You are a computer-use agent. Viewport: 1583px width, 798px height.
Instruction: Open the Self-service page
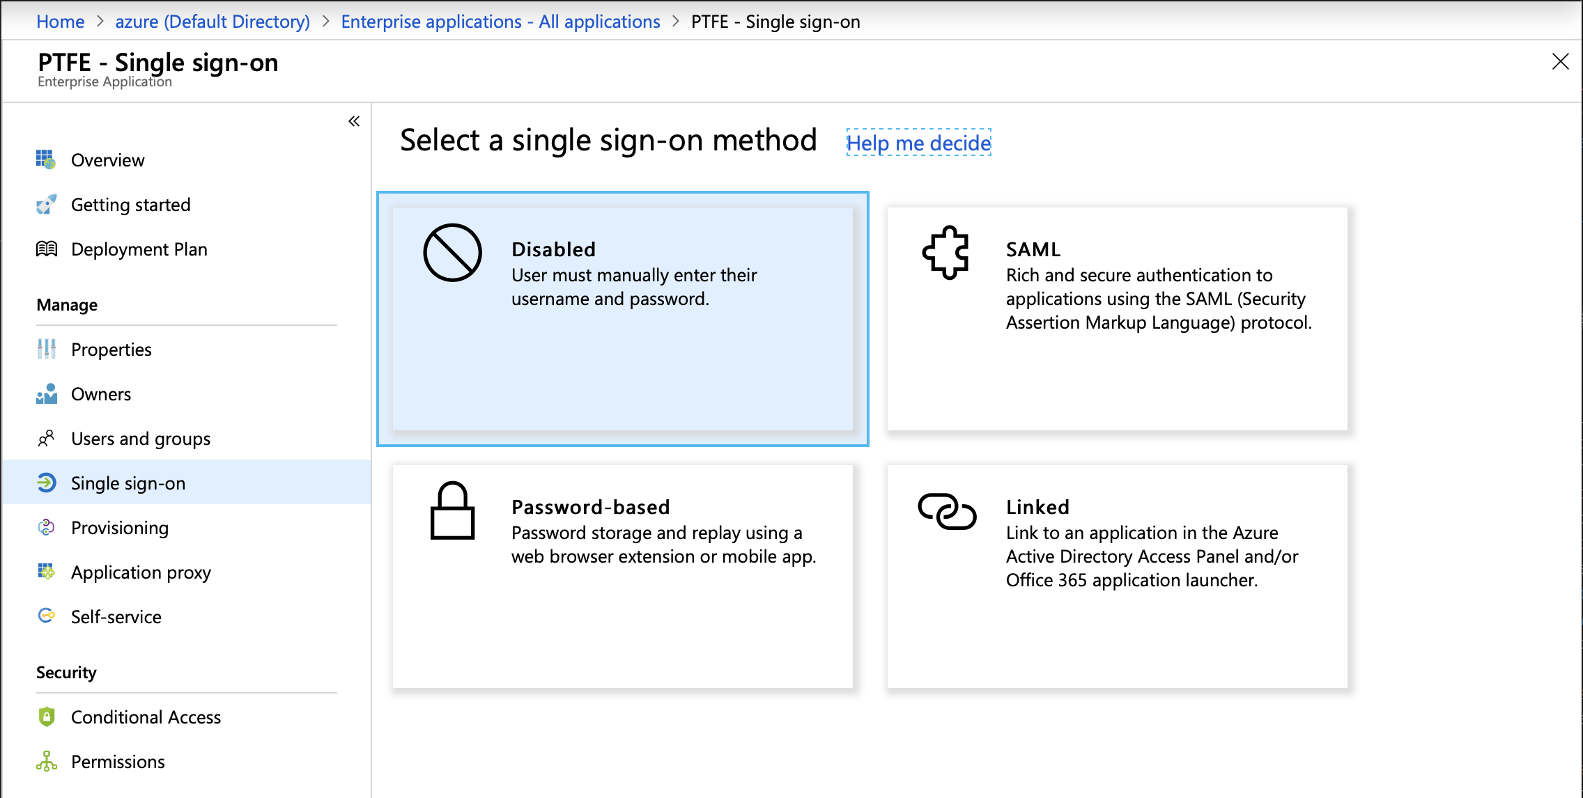click(186, 617)
